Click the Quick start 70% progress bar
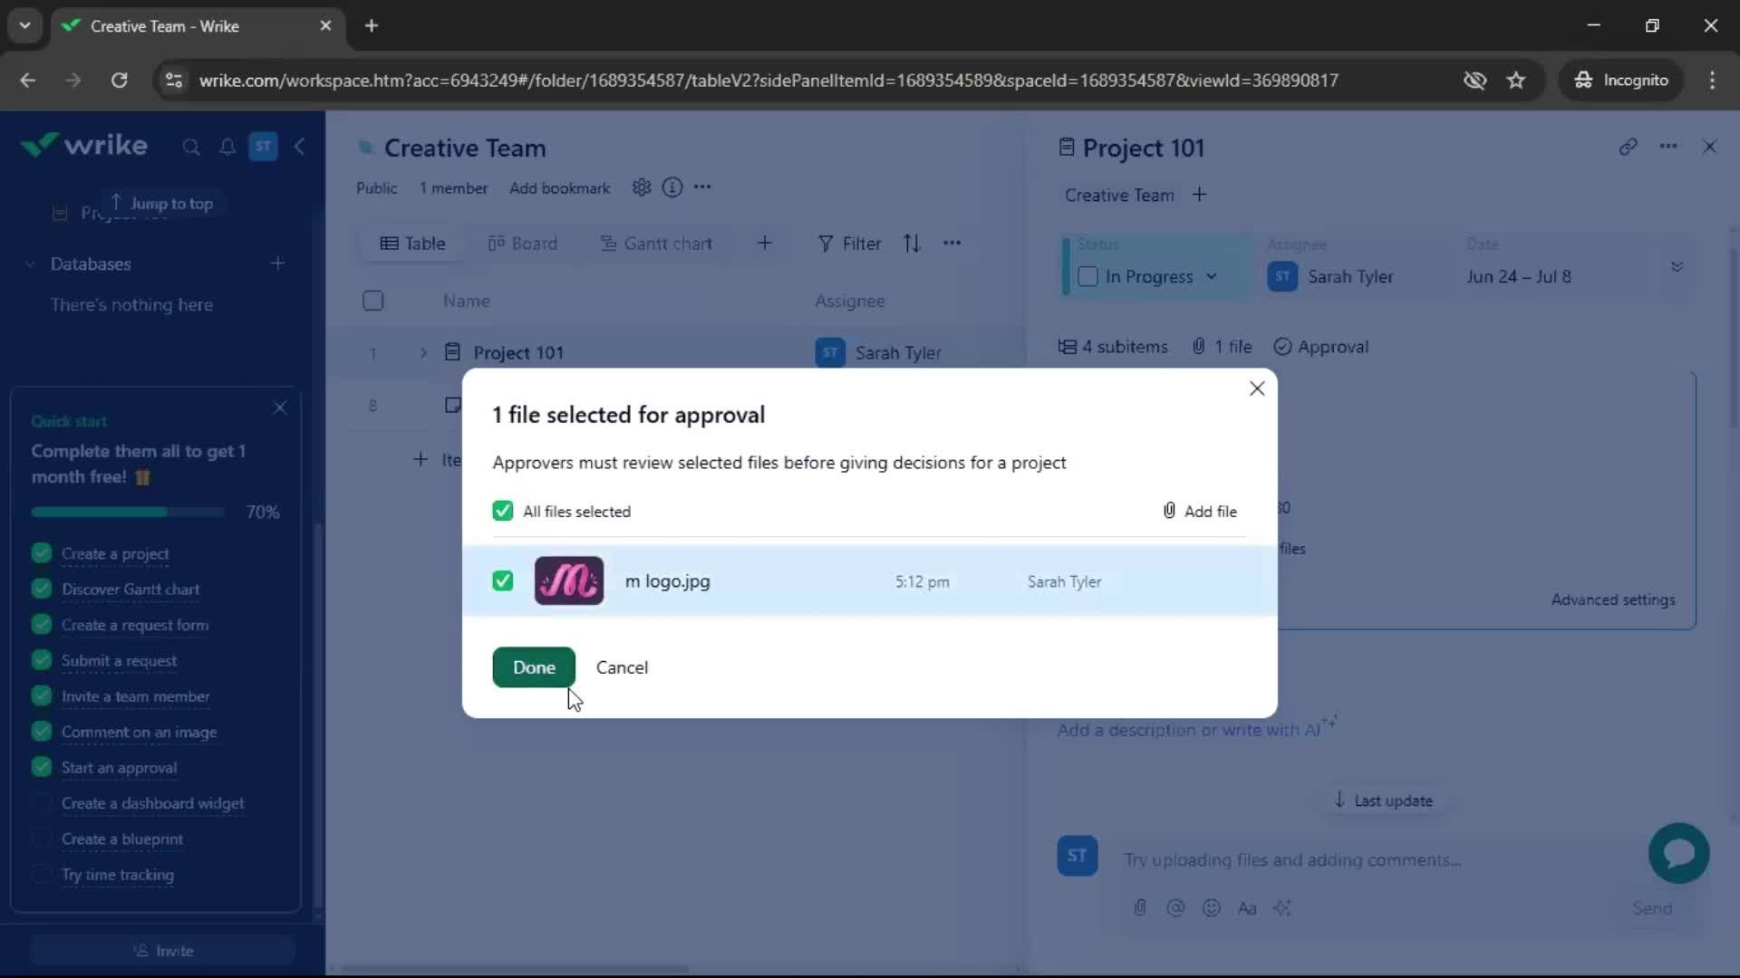Viewport: 1740px width, 978px height. click(x=128, y=513)
